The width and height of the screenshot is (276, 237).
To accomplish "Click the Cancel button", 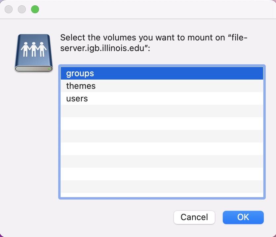I will (194, 217).
